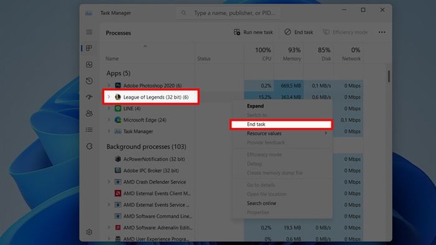Click the vertical scrollbar thumb
Image resolution: width=436 pixels, height=245 pixels.
pyautogui.click(x=389, y=76)
